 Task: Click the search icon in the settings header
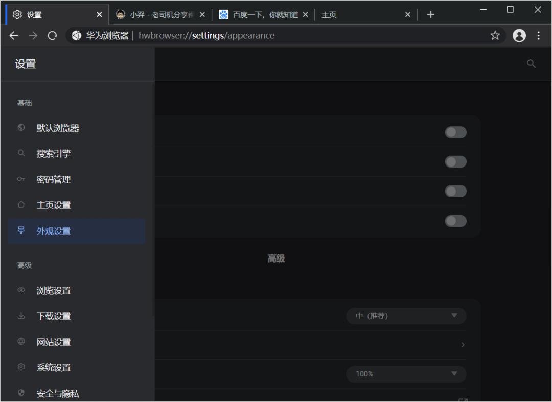(x=531, y=64)
